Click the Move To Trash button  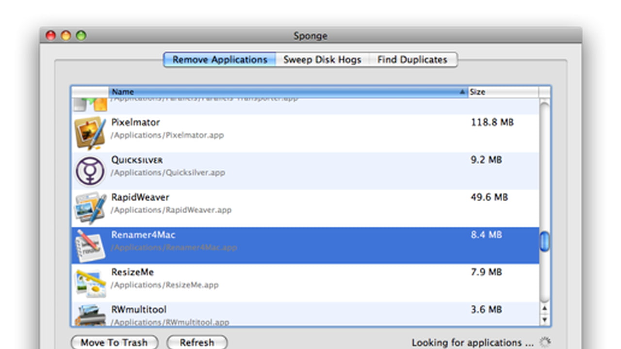[x=114, y=342]
